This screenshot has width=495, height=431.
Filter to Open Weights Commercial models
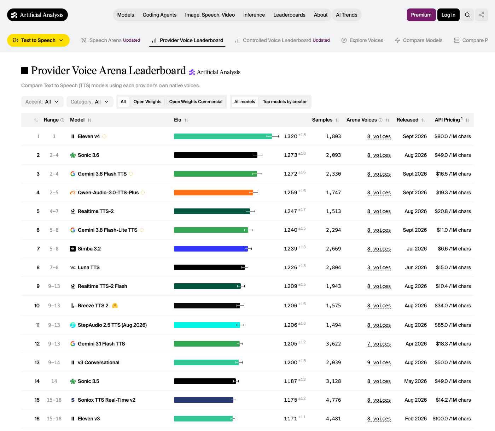(196, 102)
